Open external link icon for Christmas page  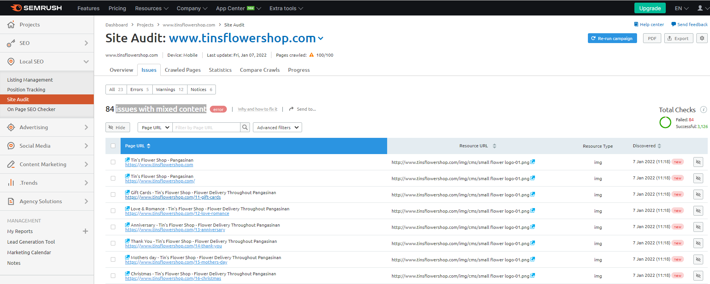pos(127,273)
